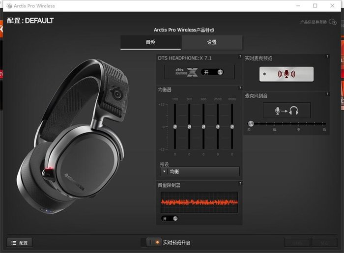Click the first greyed button at bottom right

pos(297,243)
